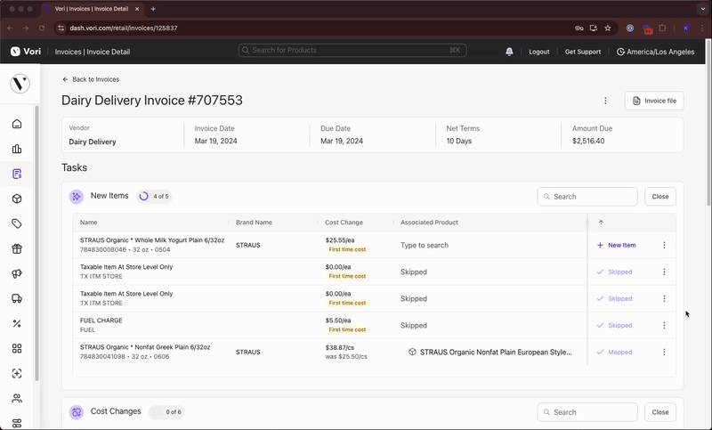Open the STRAUS Organic Nonfat Plain European Style product
The width and height of the screenshot is (712, 430).
click(490, 353)
